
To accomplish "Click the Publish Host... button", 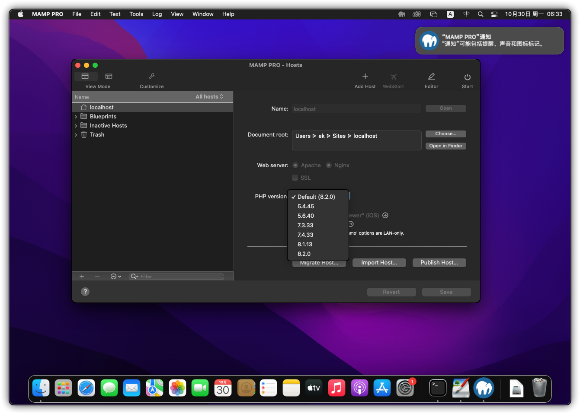I will 439,263.
